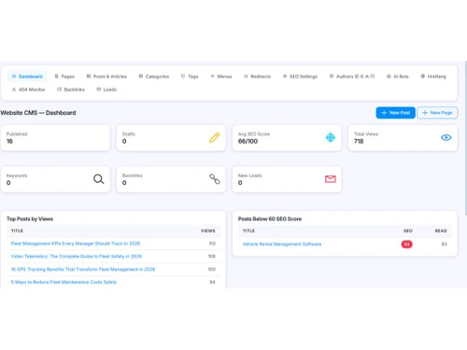Switch to the Pages tab

click(x=64, y=77)
